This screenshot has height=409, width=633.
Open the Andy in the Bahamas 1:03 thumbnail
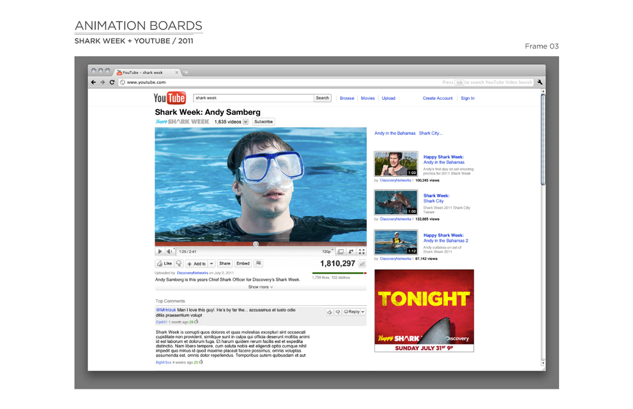tap(396, 164)
